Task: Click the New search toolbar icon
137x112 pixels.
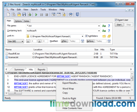Action: 8,15
